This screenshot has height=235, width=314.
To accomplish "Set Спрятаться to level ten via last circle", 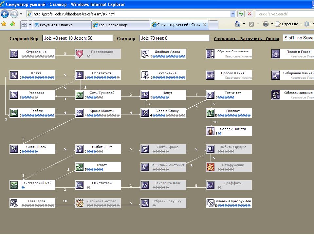I will pos(118,78).
